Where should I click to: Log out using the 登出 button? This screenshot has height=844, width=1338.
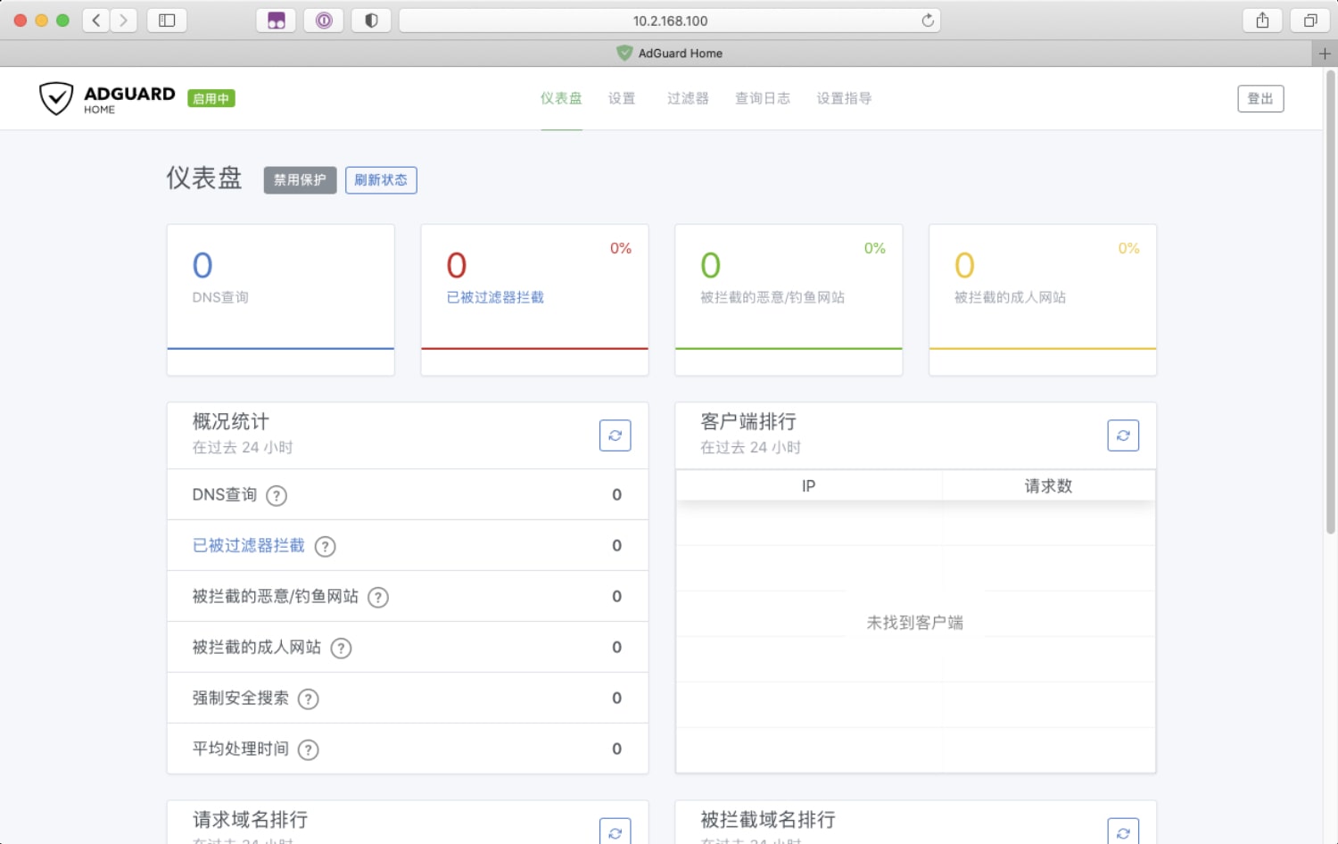coord(1260,98)
